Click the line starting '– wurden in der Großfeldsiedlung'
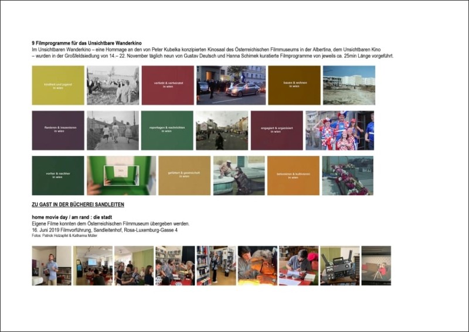This screenshot has width=469, height=332. pos(213,56)
